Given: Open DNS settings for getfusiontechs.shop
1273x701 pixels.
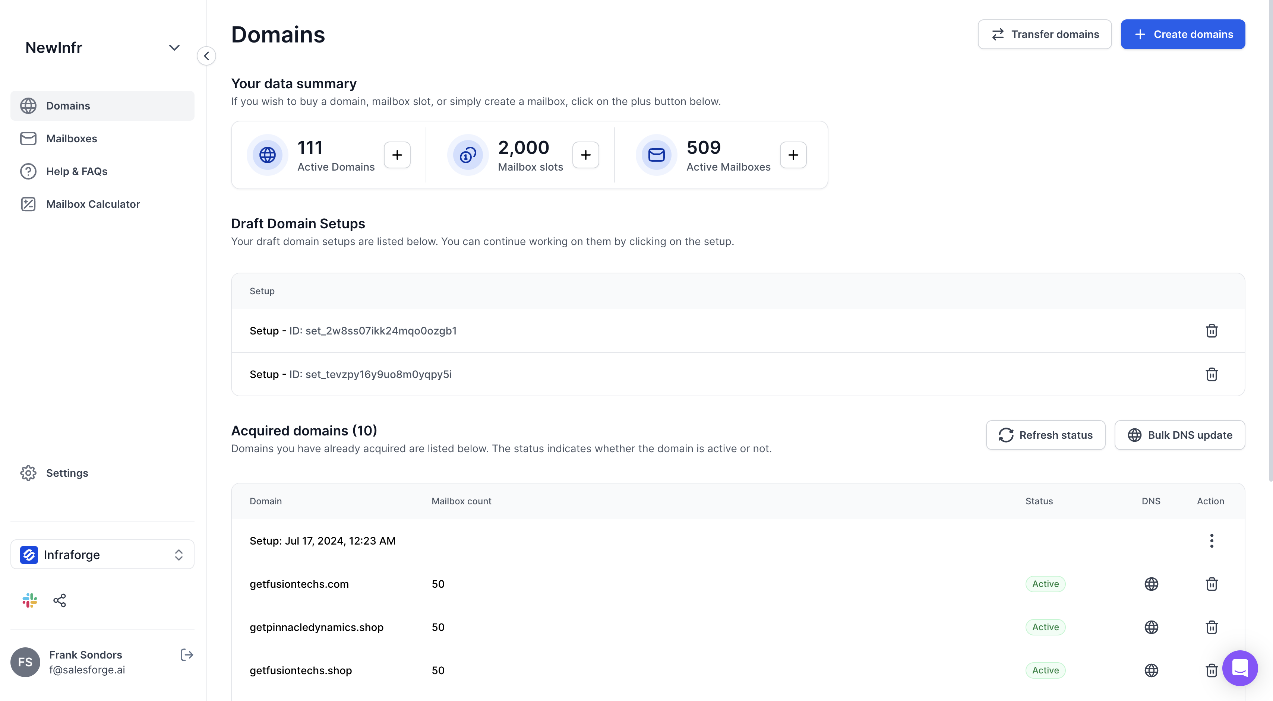Looking at the screenshot, I should coord(1152,670).
